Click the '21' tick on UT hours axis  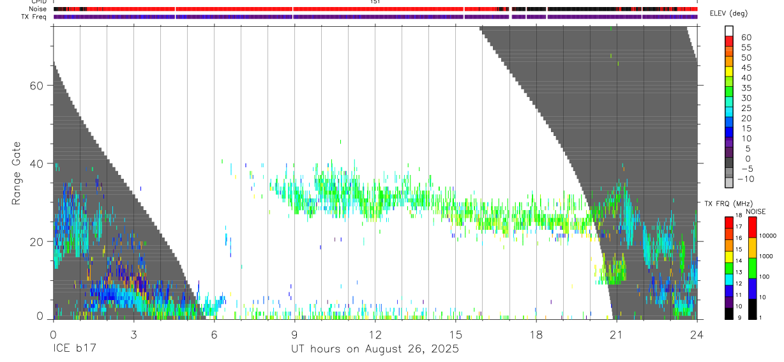(616, 334)
